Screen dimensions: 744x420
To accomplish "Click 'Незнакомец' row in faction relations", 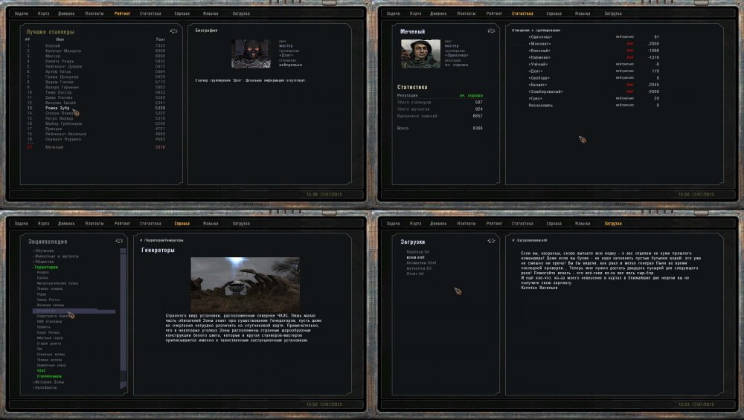I will coord(594,106).
